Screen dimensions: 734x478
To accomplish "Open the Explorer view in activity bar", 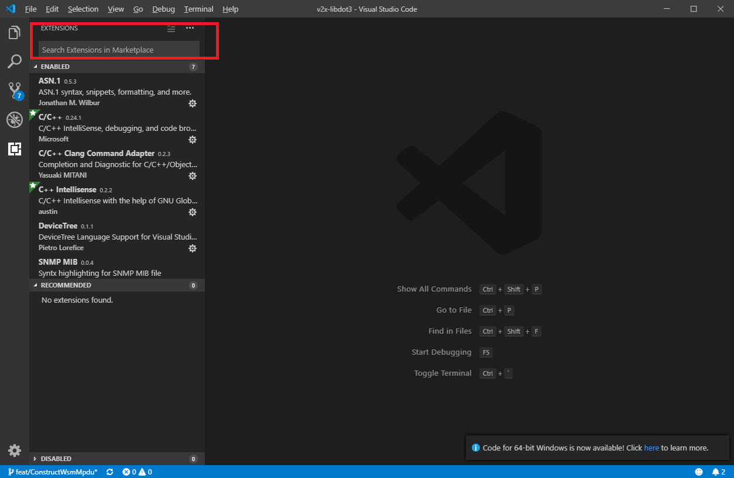I will click(15, 33).
